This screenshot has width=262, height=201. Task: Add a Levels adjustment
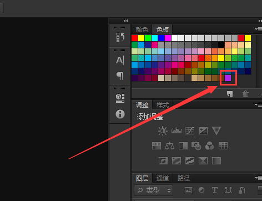(x=177, y=130)
